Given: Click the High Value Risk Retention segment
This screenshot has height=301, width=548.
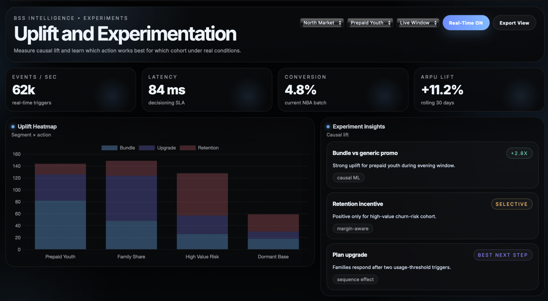Looking at the screenshot, I should click(x=202, y=194).
